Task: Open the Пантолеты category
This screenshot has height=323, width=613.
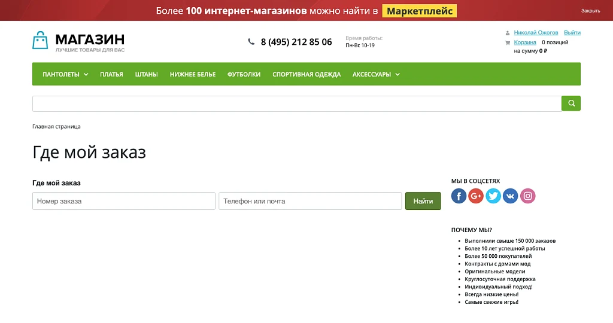Action: click(61, 74)
